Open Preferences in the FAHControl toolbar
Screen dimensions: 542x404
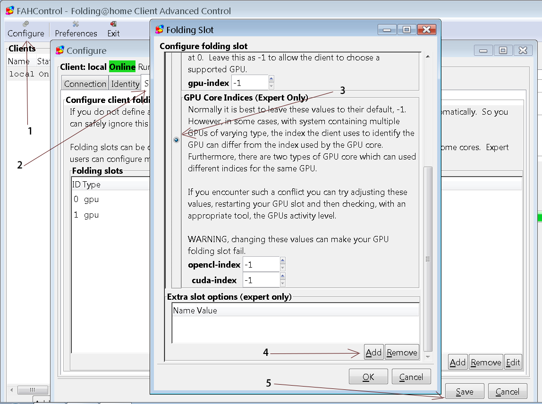pos(76,30)
